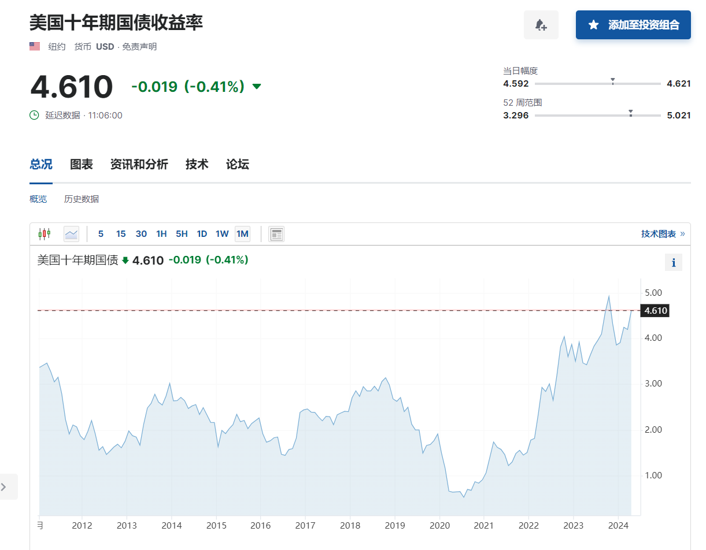Open the 论坛 tab
706x550 pixels.
[x=237, y=165]
